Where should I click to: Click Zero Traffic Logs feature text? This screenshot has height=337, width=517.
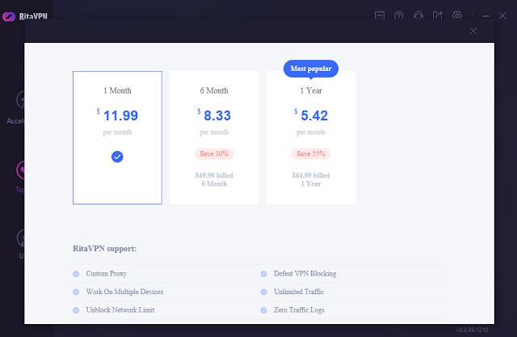point(299,310)
